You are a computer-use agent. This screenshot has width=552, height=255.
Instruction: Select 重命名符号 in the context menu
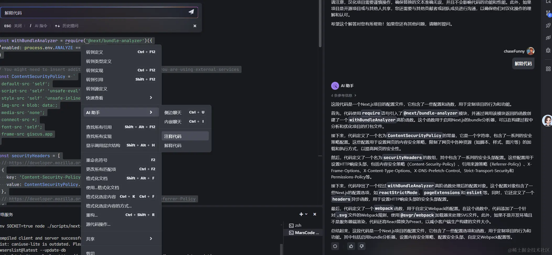coord(121,160)
